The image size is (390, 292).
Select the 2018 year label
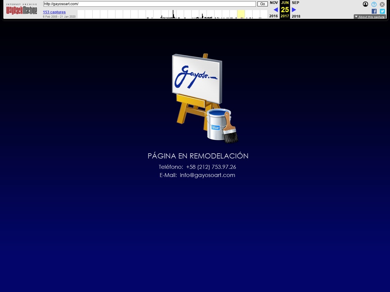click(x=296, y=16)
